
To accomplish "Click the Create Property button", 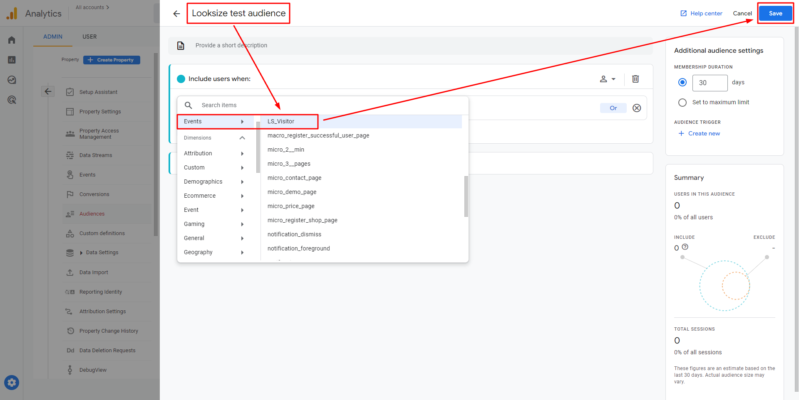I will [x=112, y=60].
